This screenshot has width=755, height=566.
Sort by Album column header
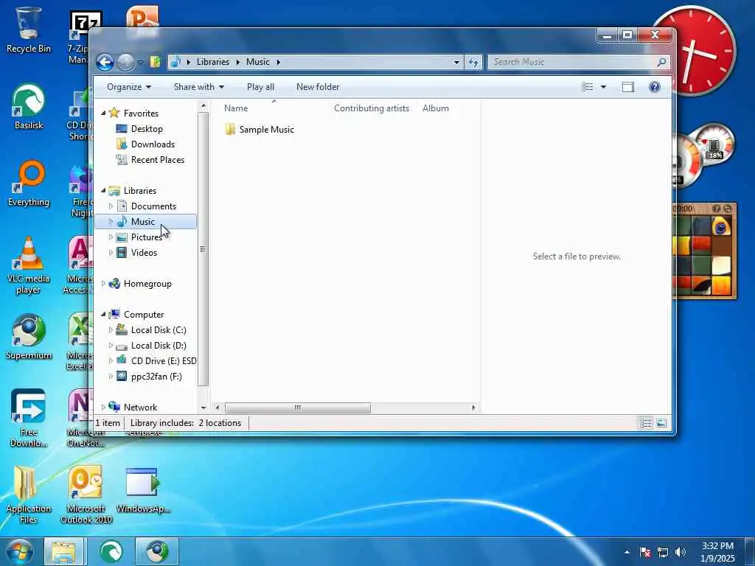pyautogui.click(x=436, y=108)
